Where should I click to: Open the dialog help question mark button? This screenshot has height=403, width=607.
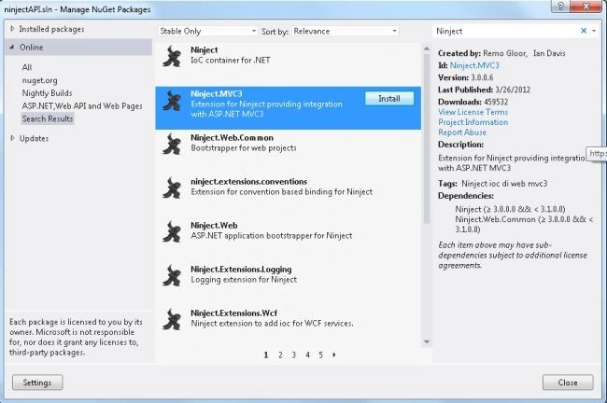click(560, 6)
